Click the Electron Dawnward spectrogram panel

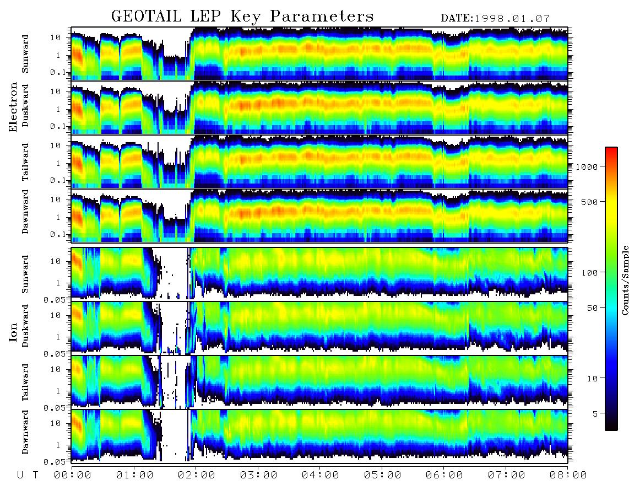pos(319,215)
